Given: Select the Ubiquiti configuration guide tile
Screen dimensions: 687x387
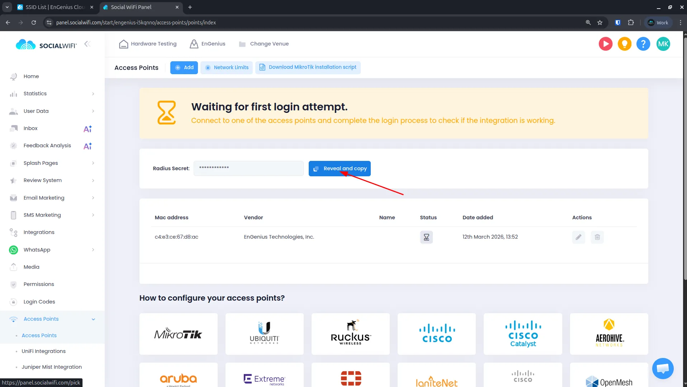Looking at the screenshot, I should tap(264, 334).
